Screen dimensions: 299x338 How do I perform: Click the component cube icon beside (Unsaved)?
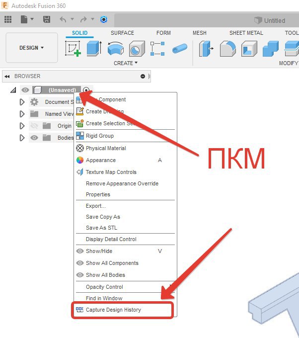(x=37, y=90)
